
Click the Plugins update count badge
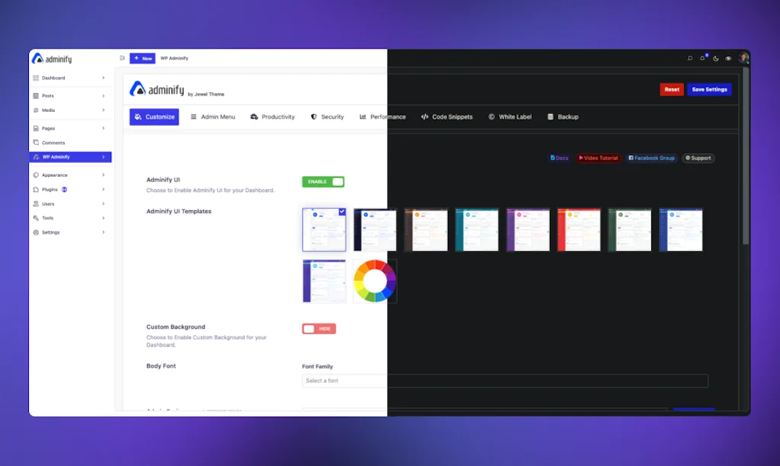pos(64,190)
